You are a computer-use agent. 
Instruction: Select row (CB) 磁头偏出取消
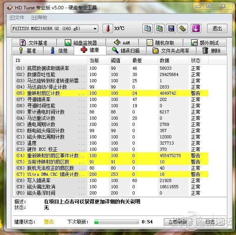pos(112,187)
